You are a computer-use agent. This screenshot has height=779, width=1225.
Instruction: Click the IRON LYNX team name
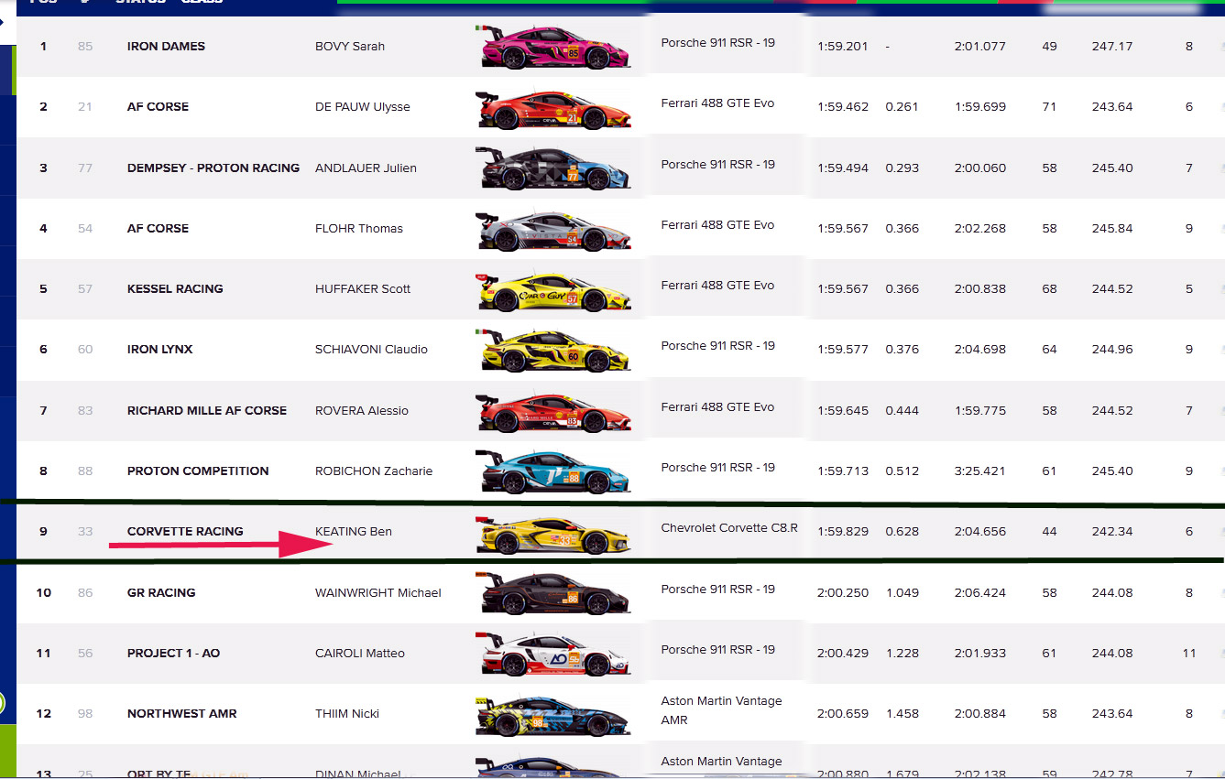click(159, 349)
